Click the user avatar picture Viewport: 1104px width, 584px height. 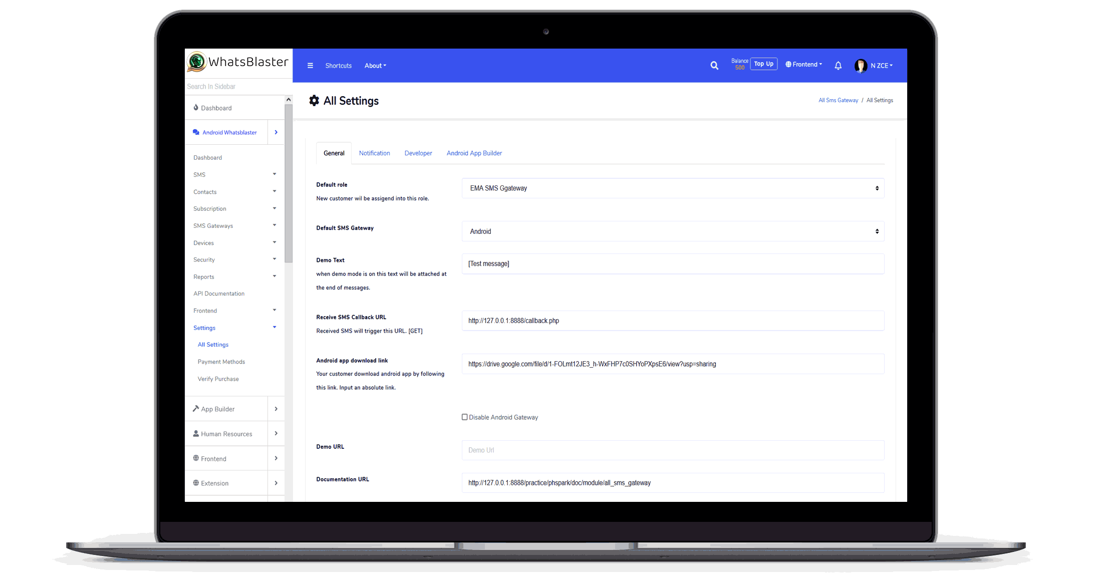pyautogui.click(x=861, y=66)
